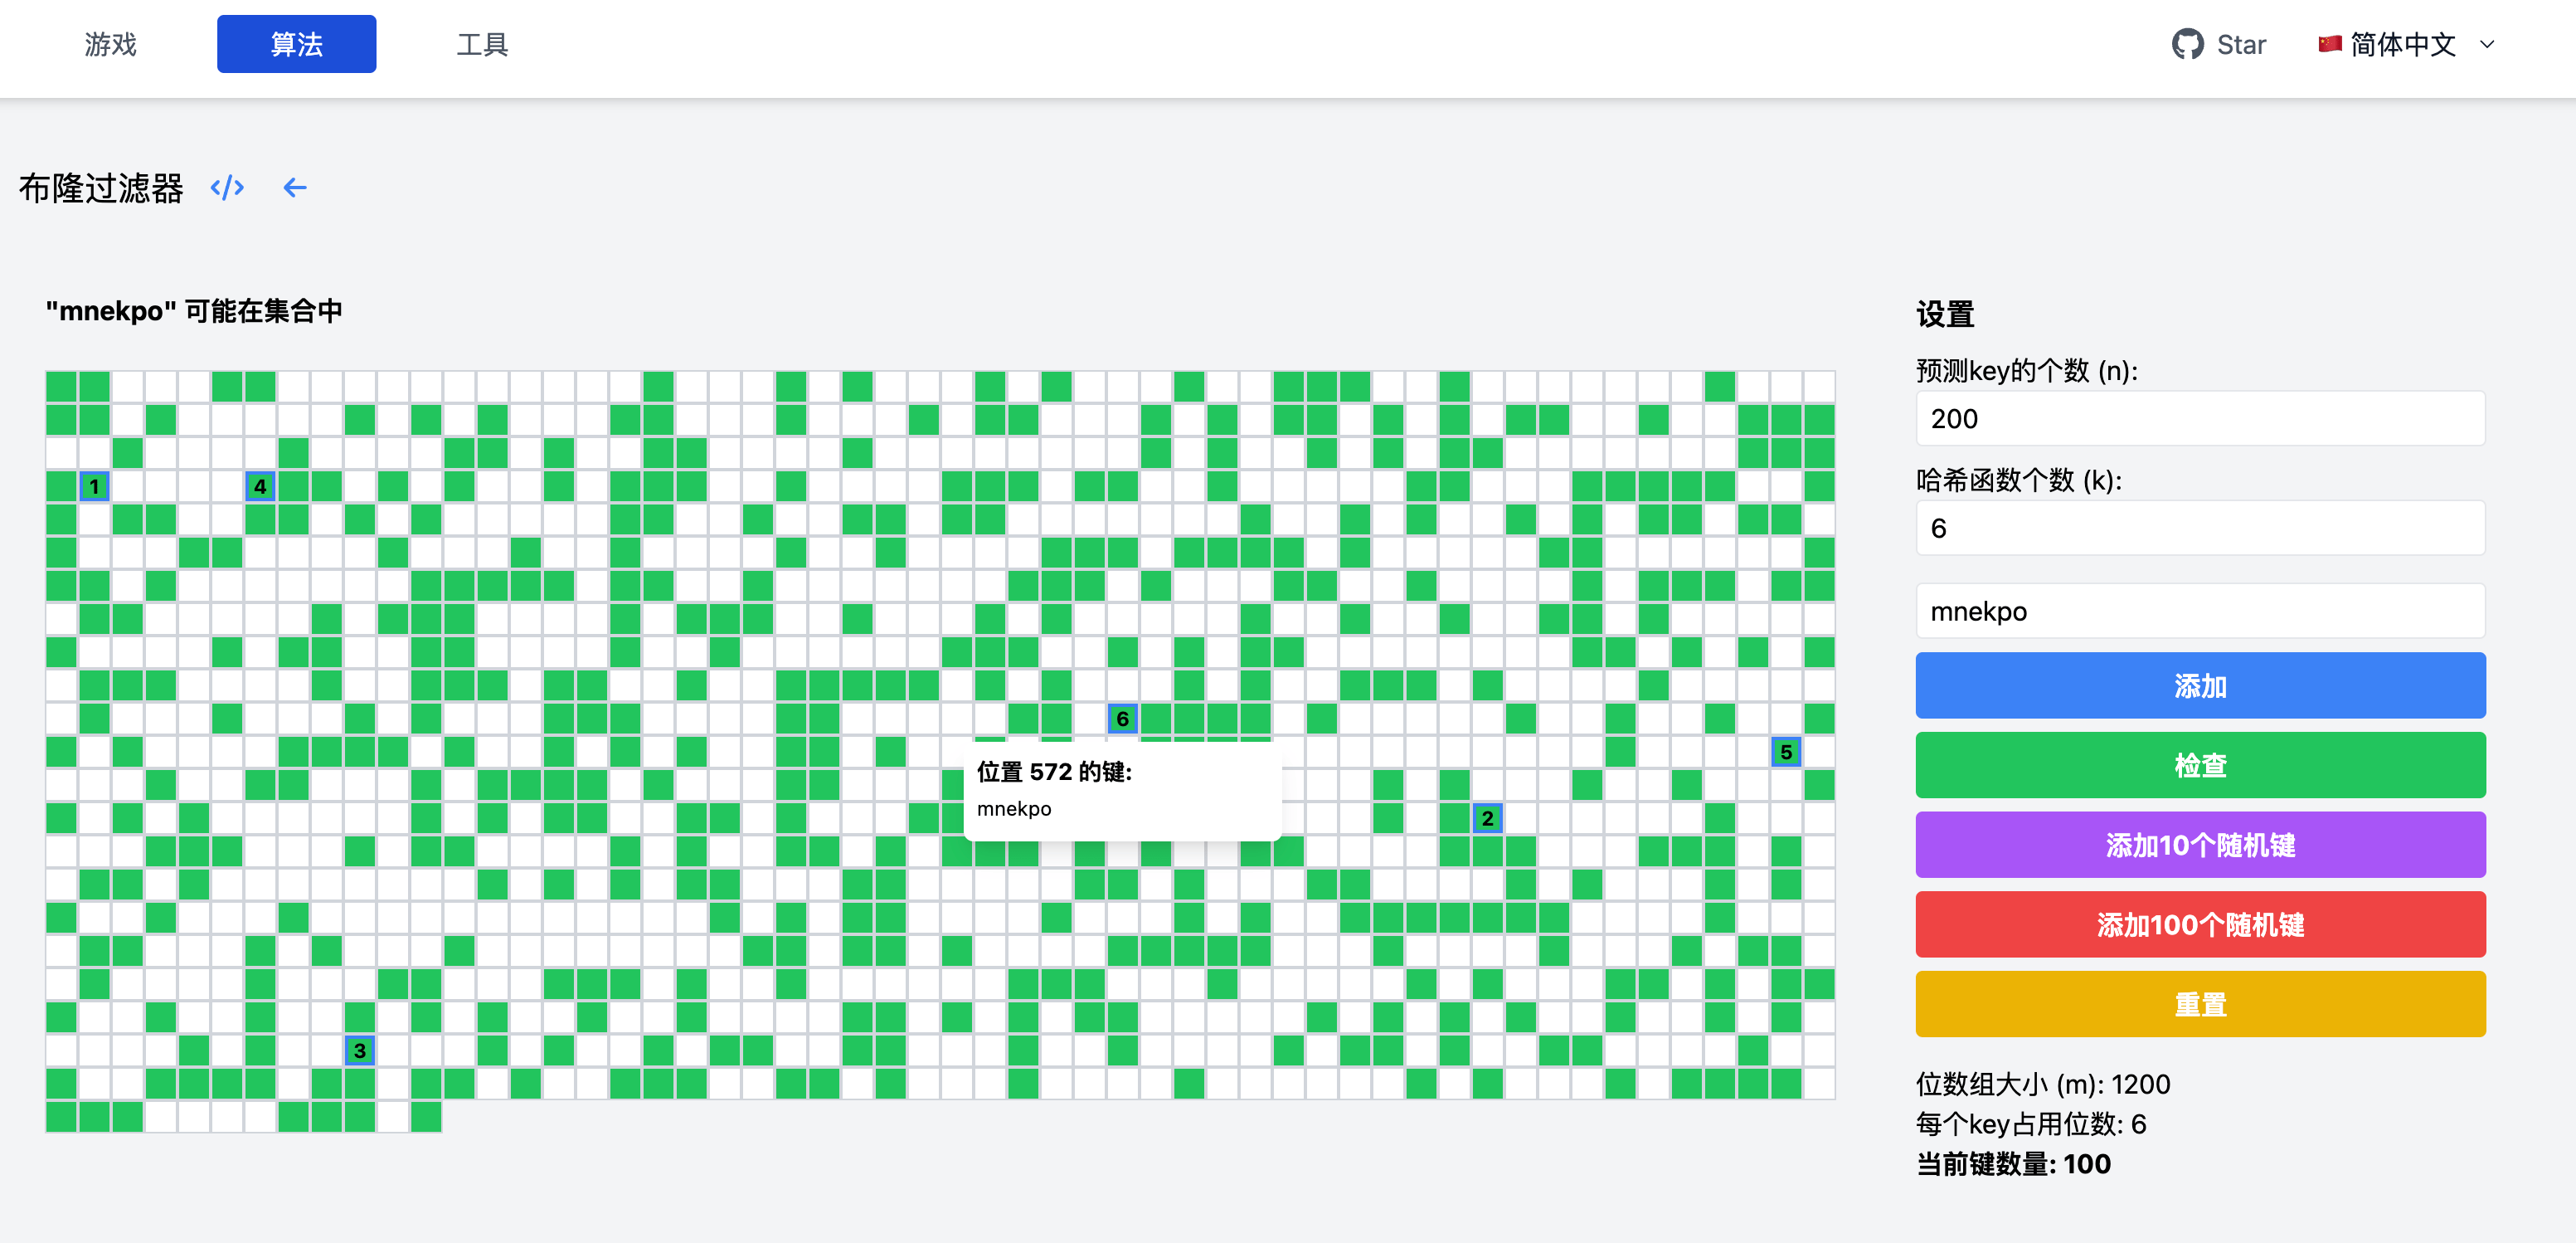Click hash position 6 marker on grid
The height and width of the screenshot is (1243, 2576).
click(x=1122, y=719)
